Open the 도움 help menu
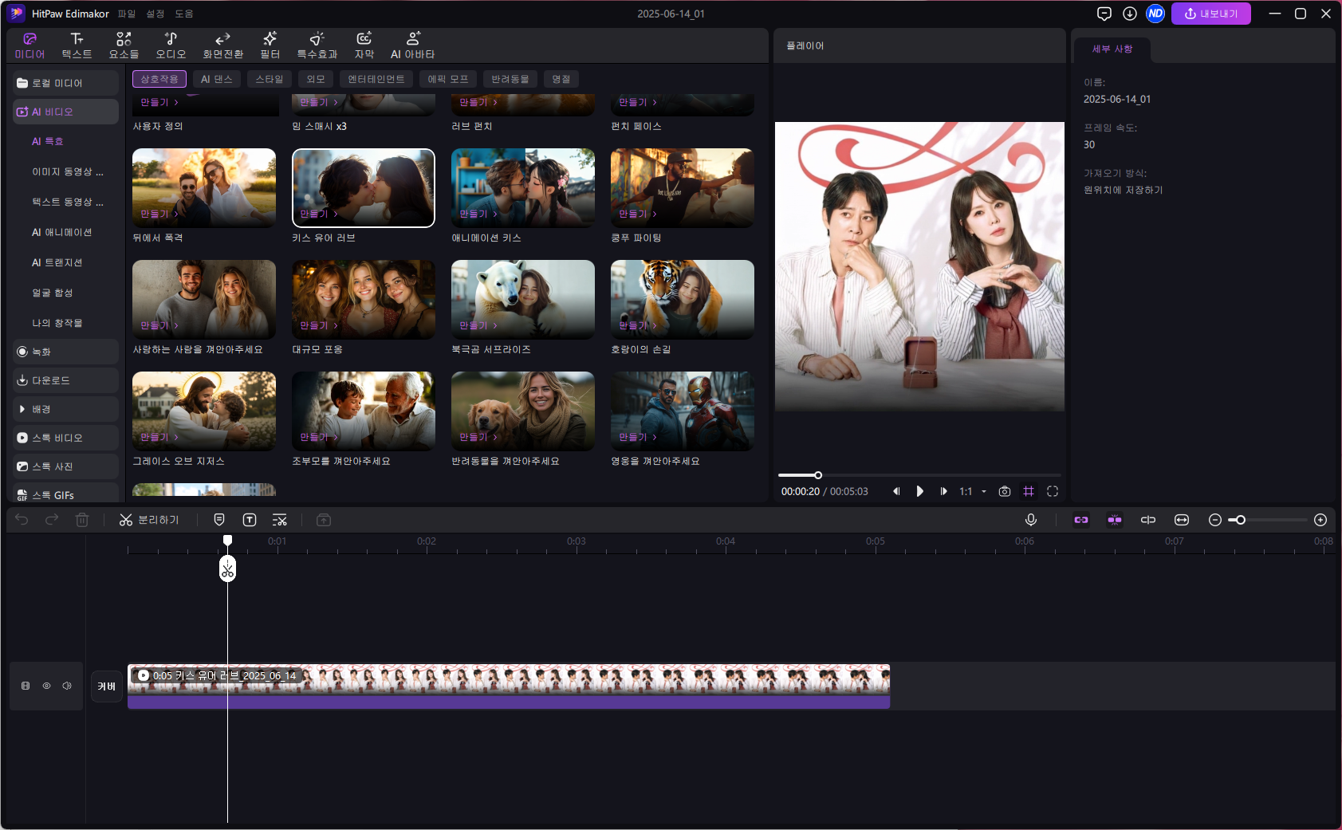 [x=184, y=14]
